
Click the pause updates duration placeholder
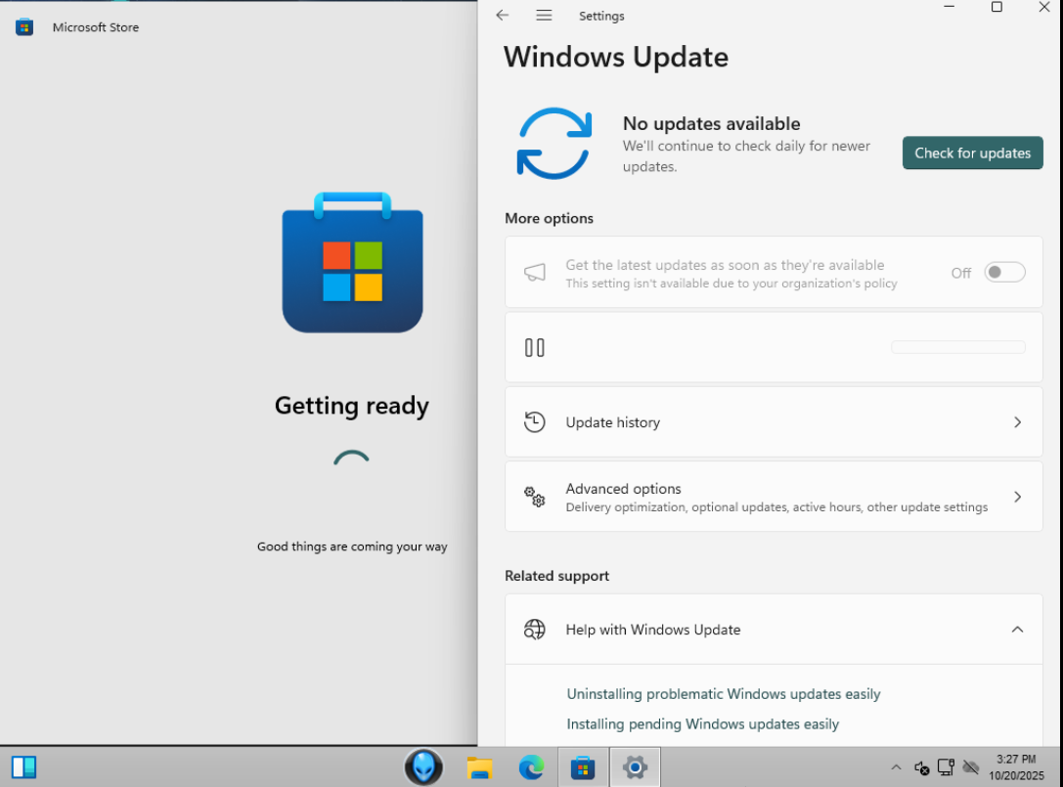point(958,347)
